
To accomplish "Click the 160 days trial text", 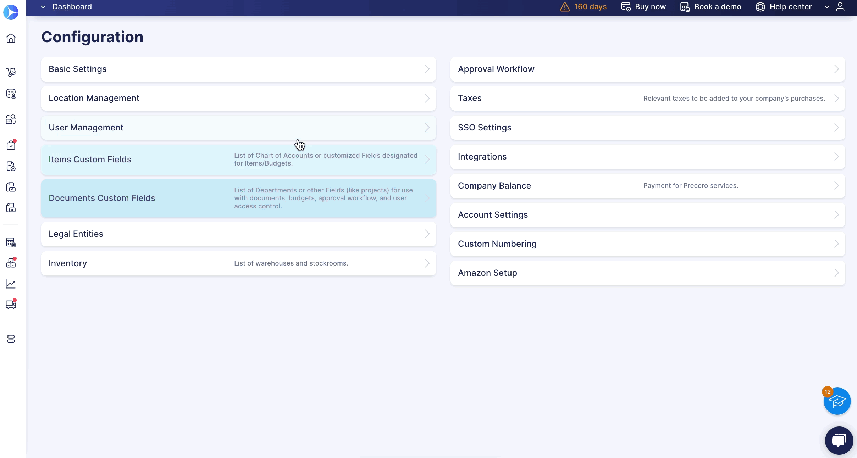I will coord(590,7).
